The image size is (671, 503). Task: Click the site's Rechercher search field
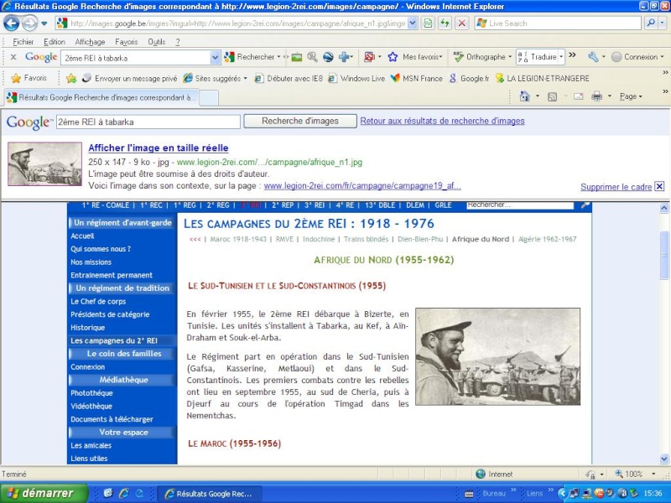click(x=520, y=205)
